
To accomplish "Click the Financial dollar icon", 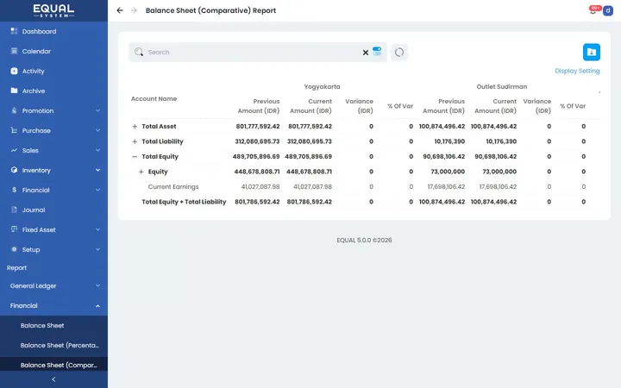I will [15, 190].
